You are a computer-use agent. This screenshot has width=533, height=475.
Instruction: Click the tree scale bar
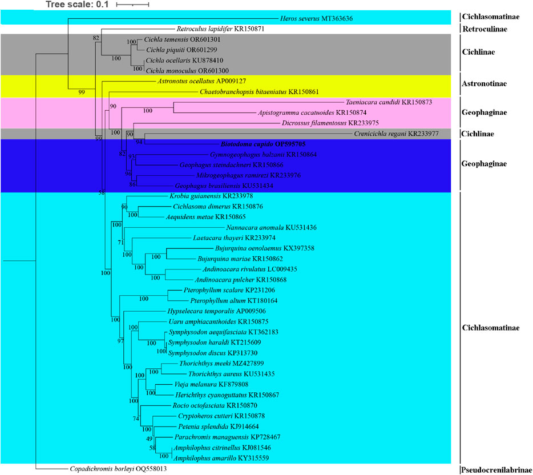point(132,5)
